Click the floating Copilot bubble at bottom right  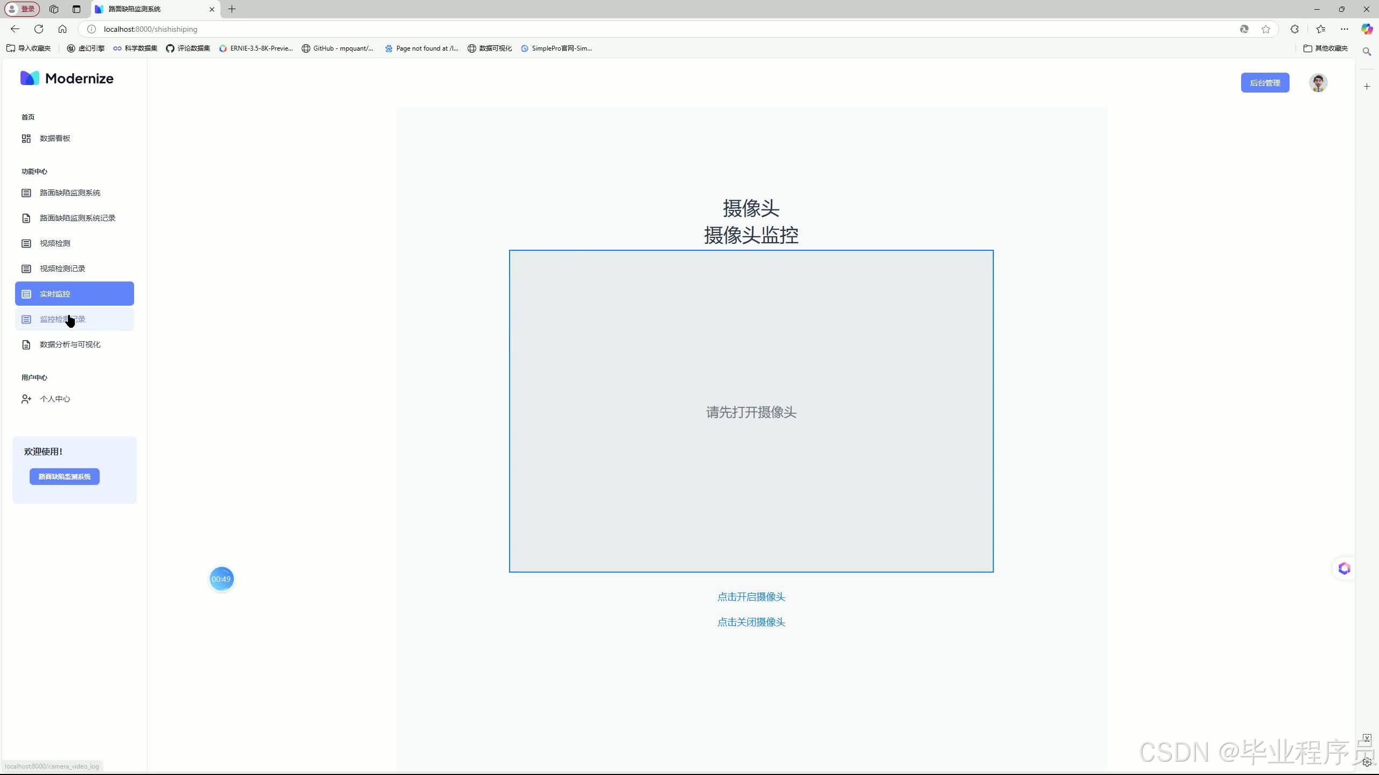pyautogui.click(x=1343, y=568)
